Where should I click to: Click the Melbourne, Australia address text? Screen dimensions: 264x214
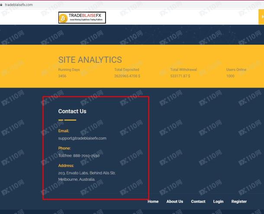point(77,179)
